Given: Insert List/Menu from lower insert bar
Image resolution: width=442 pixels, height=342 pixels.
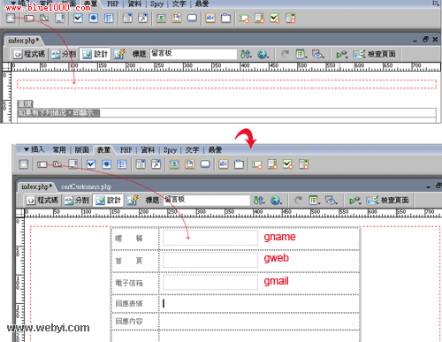Looking at the screenshot, I should click(141, 164).
